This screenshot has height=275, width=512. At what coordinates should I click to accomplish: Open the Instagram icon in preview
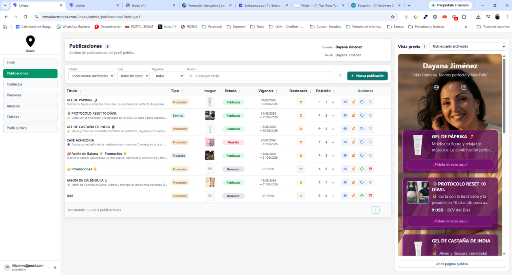464,87
